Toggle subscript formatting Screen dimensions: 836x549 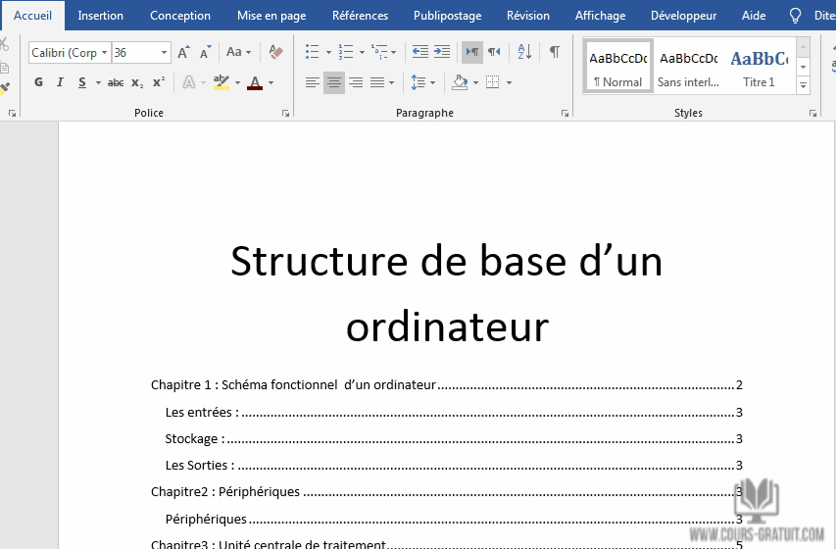click(x=137, y=82)
